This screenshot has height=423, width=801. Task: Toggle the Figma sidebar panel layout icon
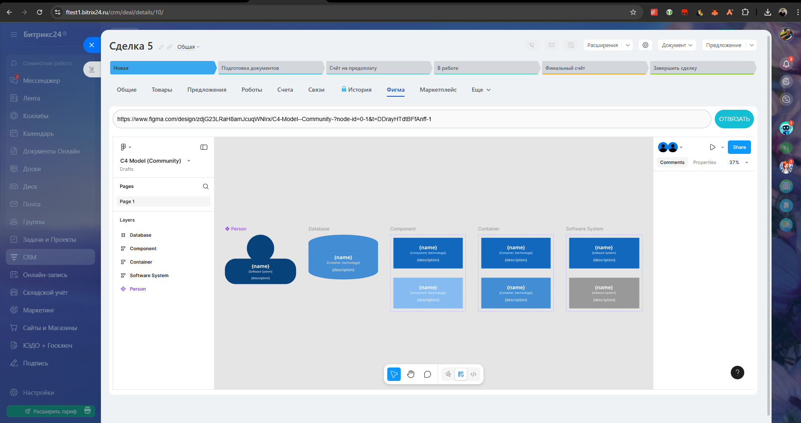(x=204, y=147)
